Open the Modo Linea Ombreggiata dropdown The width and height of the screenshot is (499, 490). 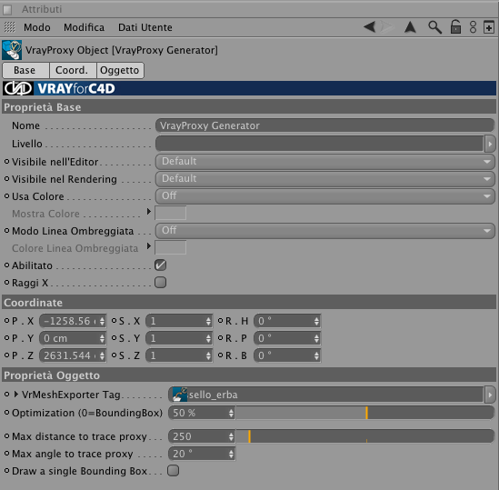(324, 230)
